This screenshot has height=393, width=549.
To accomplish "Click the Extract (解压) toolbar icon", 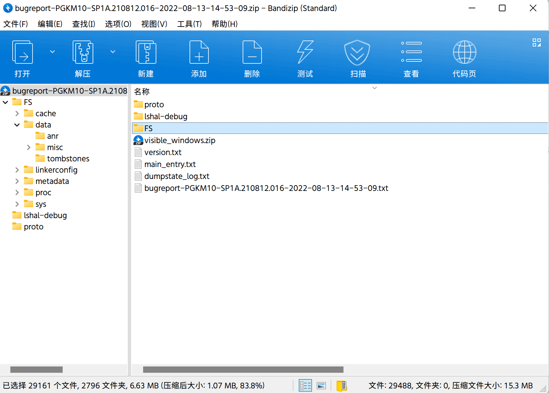I will 83,52.
